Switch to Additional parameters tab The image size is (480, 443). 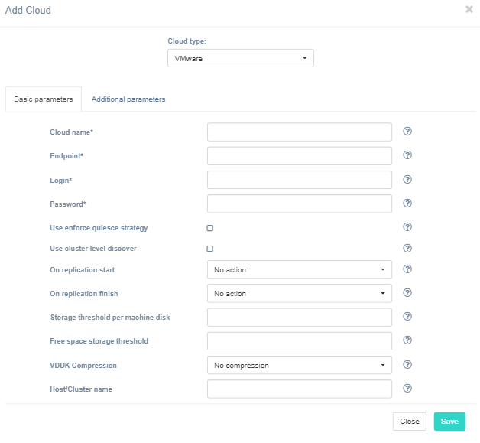128,99
